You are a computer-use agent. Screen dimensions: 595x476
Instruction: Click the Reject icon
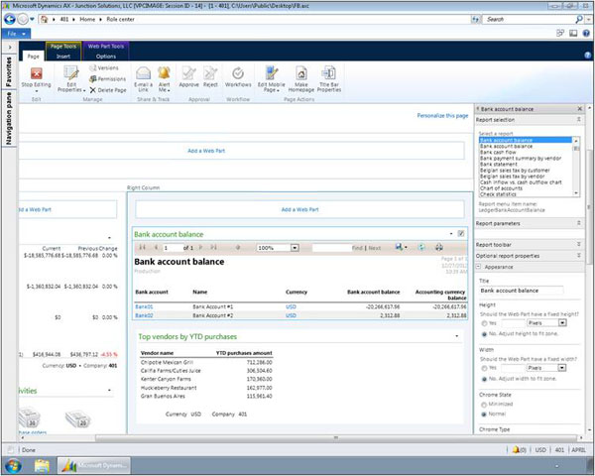tap(210, 72)
